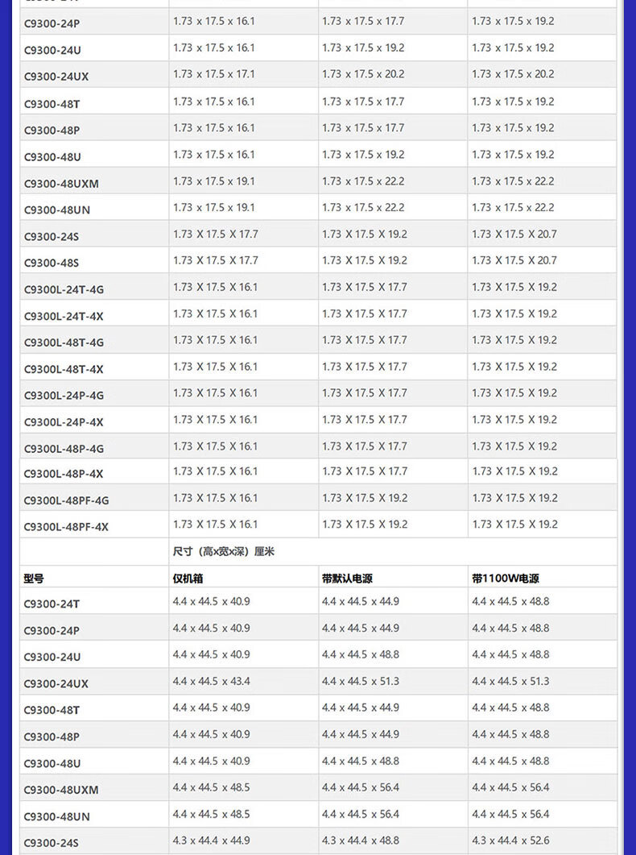The image size is (636, 855).
Task: Click the 带1100W电源 column header
Action: [506, 579]
